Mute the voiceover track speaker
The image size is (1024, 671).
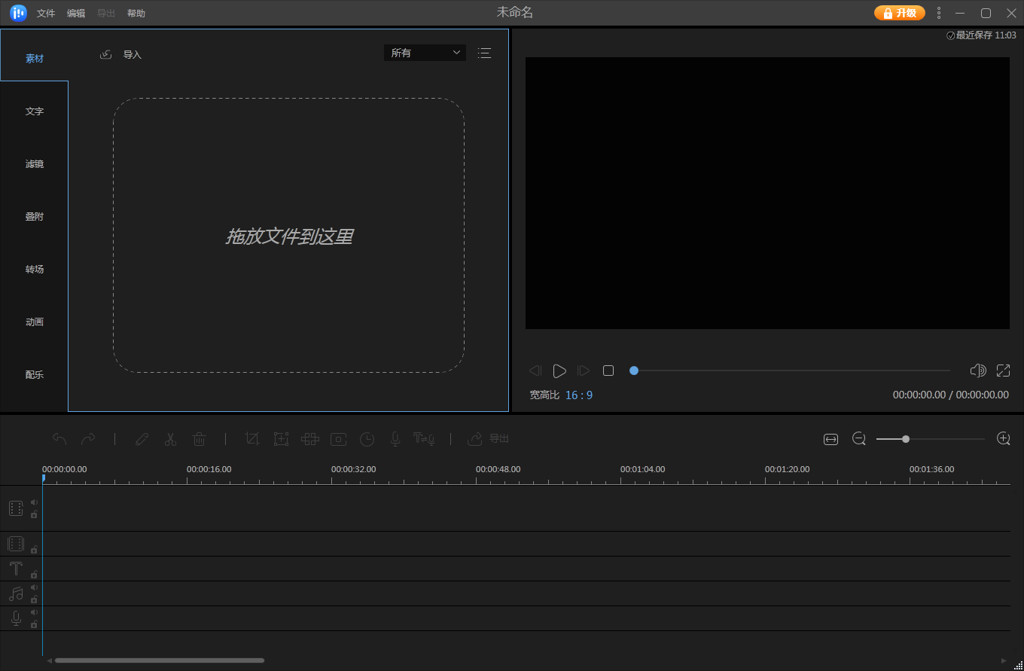point(34,612)
